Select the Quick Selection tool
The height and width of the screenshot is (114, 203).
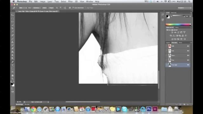13,25
